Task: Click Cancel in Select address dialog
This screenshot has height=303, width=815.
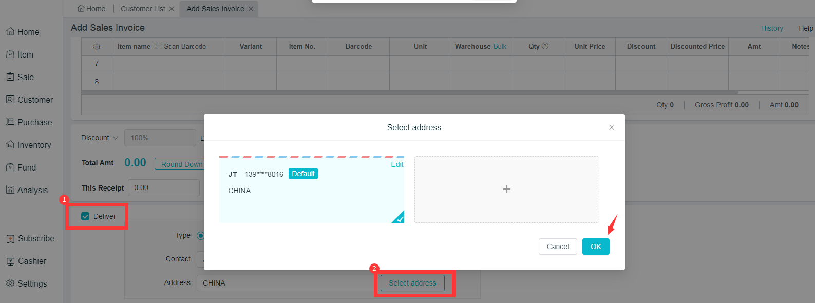Action: pos(558,247)
